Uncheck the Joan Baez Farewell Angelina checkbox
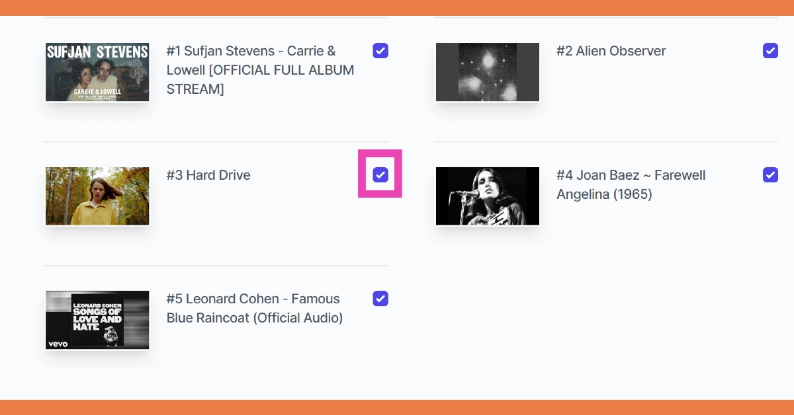This screenshot has height=415, width=794. pyautogui.click(x=770, y=174)
